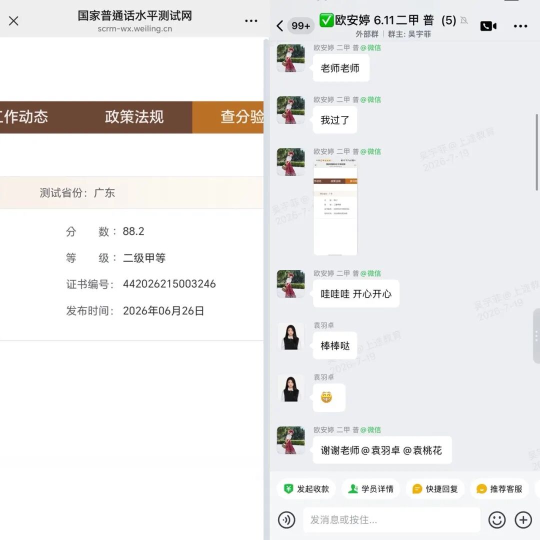
Task: Grab the chat scrollbar thumb
Action: 536,151
